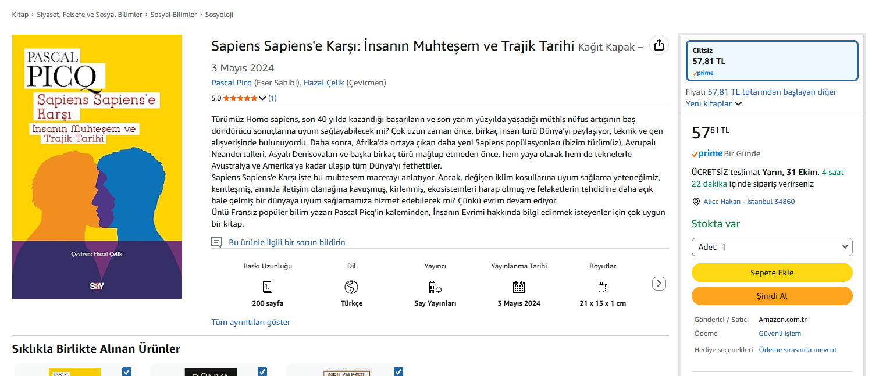Click the report-issue speech bubble icon
This screenshot has height=376, width=872.
(x=216, y=242)
